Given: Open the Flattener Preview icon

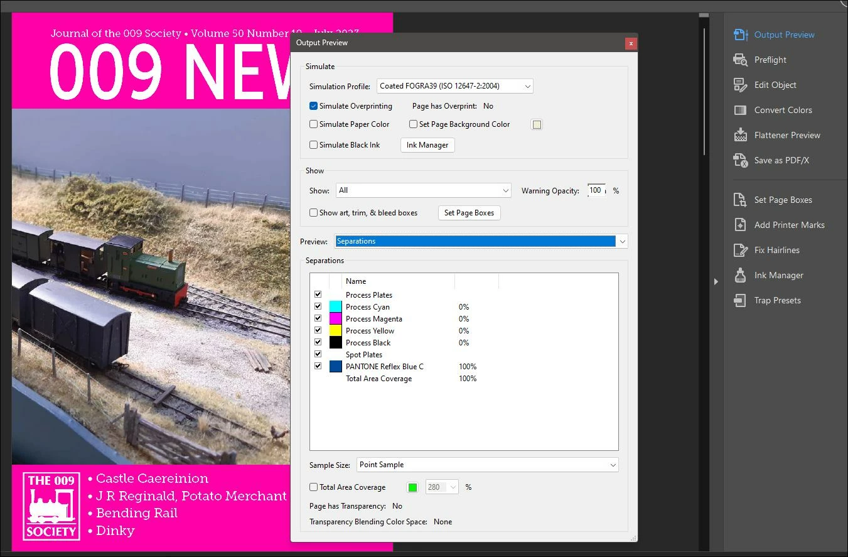Looking at the screenshot, I should click(741, 135).
